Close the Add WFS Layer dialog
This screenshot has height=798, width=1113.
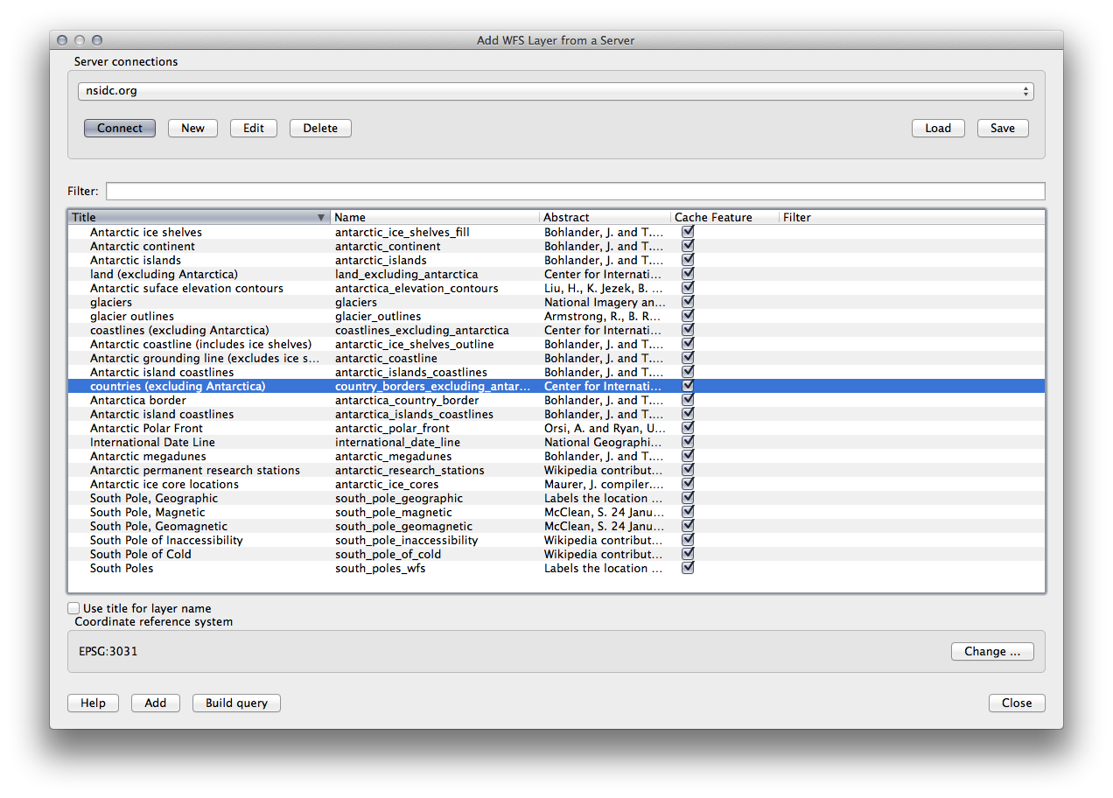tap(1016, 703)
